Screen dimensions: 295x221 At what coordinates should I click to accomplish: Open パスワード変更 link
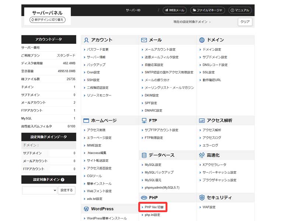pos(98,49)
